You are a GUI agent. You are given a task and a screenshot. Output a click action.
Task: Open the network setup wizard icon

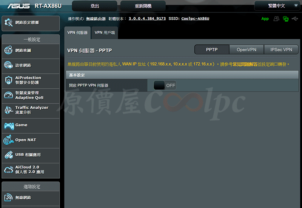(x=8, y=23)
